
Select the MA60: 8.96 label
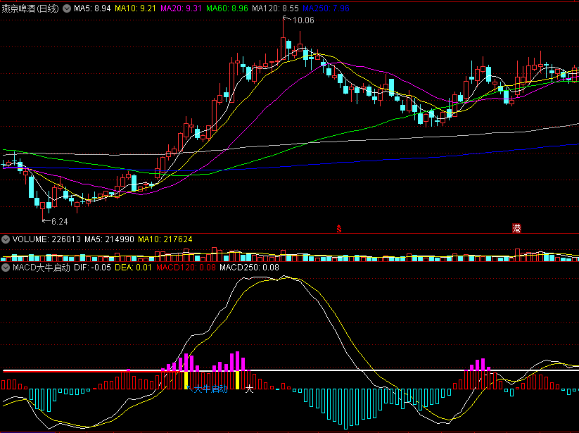coord(227,8)
